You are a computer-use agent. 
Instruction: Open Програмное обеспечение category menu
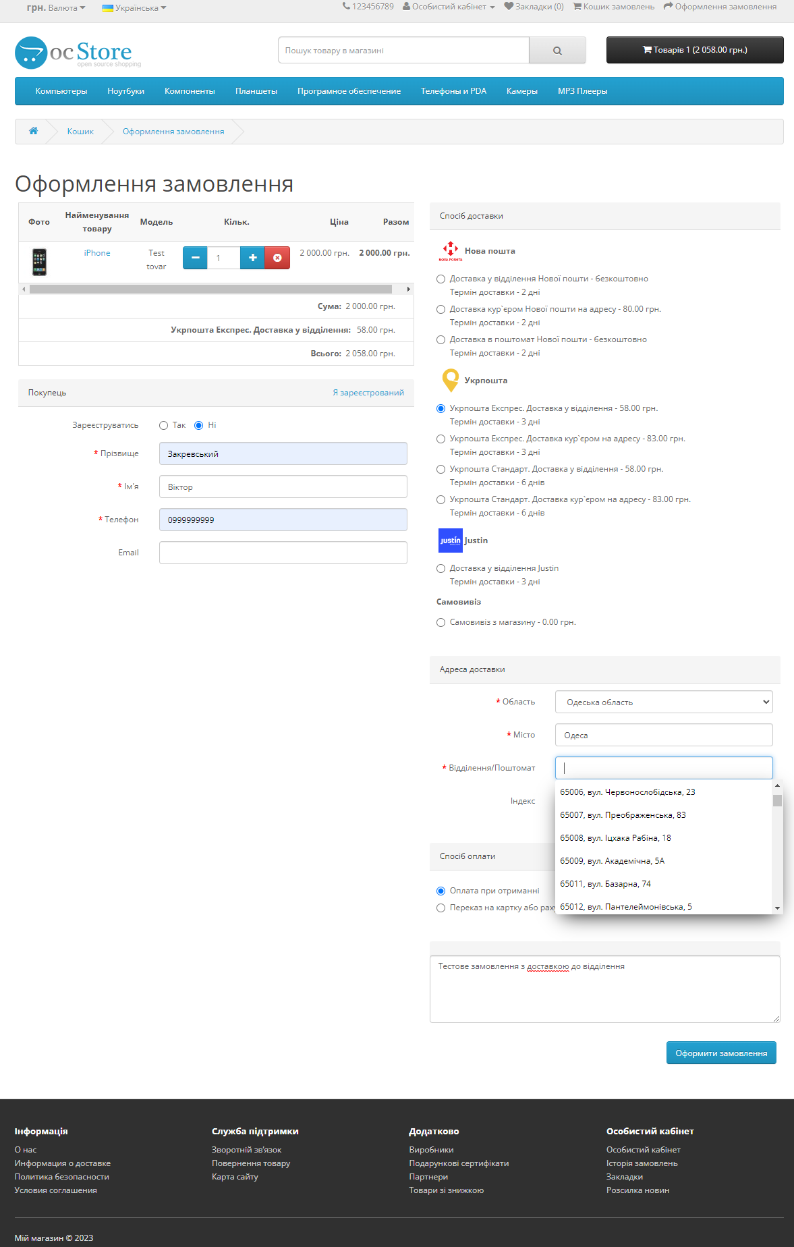349,91
